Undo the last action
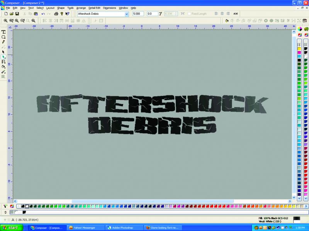Viewport: 309px width, 231px height. coord(43,14)
